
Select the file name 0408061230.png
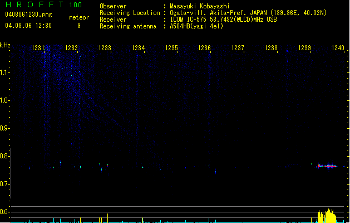point(28,14)
